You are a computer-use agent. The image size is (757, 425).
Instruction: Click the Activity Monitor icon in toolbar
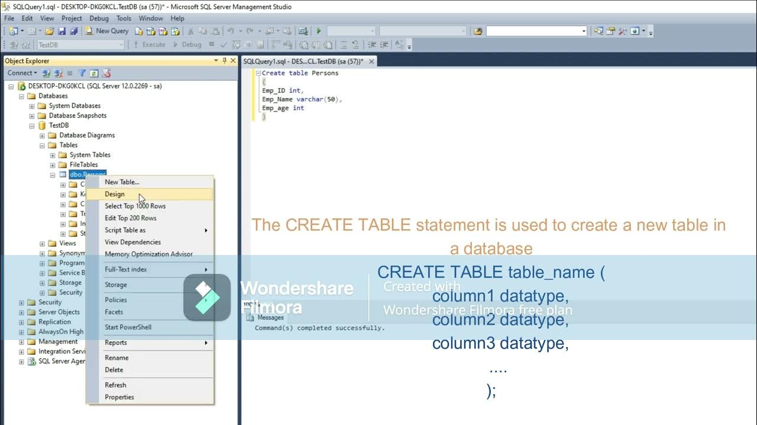point(303,31)
